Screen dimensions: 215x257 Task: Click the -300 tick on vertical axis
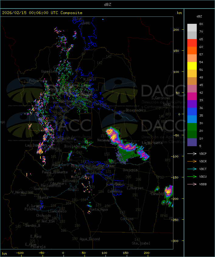click(175, 241)
